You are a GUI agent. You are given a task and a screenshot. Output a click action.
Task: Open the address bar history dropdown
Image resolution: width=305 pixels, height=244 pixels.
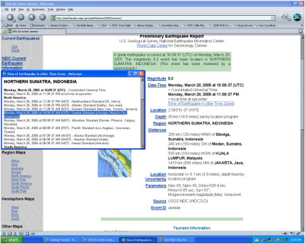[x=273, y=18]
